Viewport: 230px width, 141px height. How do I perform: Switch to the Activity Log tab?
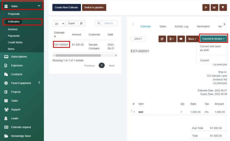[181, 26]
